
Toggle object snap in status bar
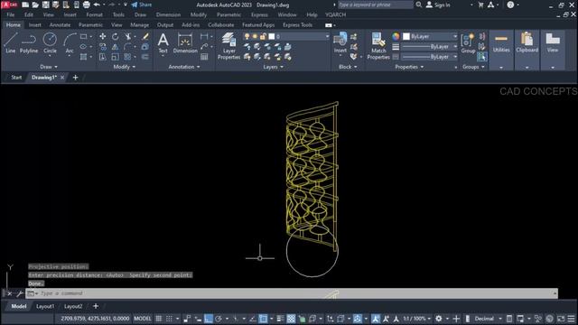[263, 319]
